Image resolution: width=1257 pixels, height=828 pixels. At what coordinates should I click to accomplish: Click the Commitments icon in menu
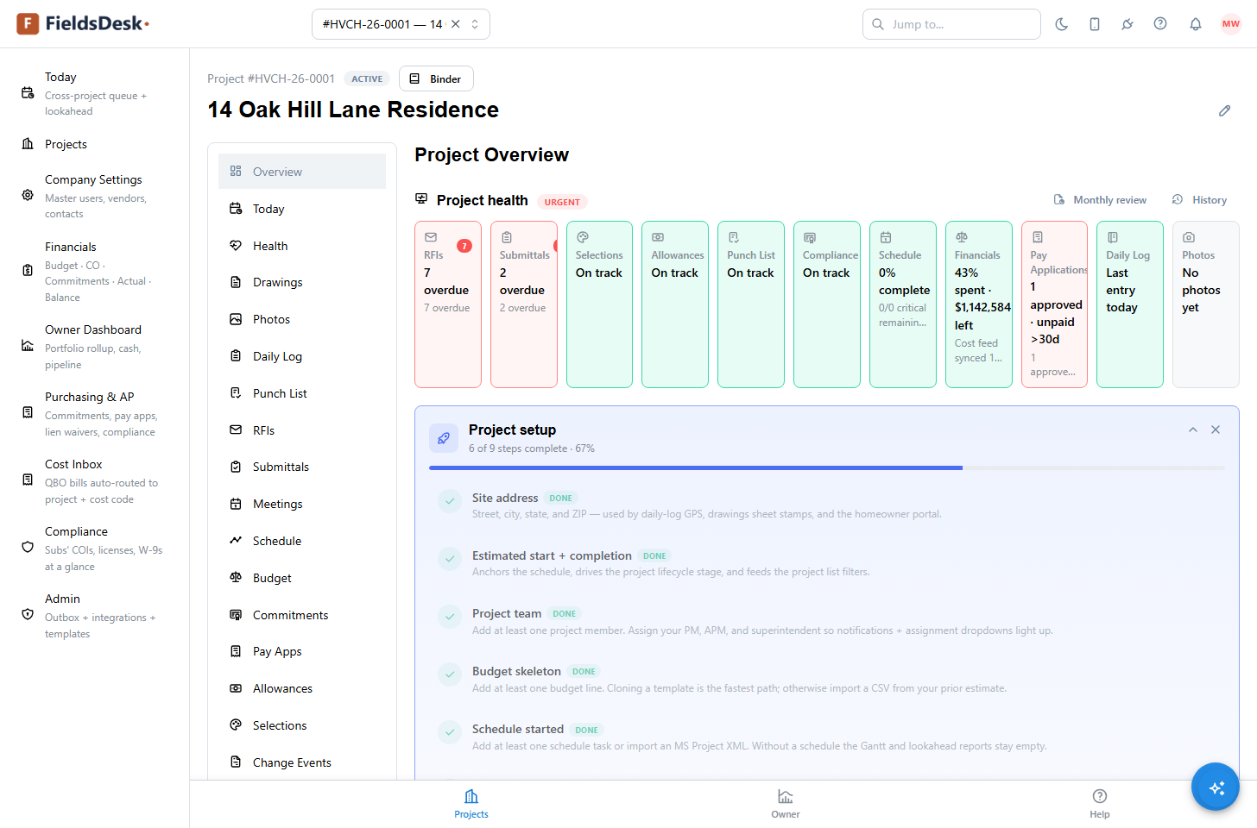(x=236, y=615)
